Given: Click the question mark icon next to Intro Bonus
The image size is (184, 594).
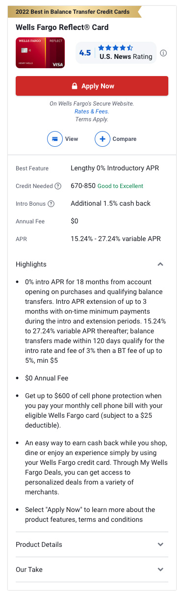Looking at the screenshot, I should click(x=51, y=204).
